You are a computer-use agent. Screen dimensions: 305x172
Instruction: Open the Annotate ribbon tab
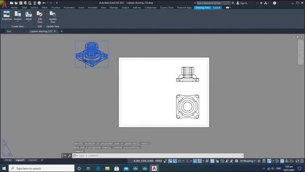(x=92, y=8)
